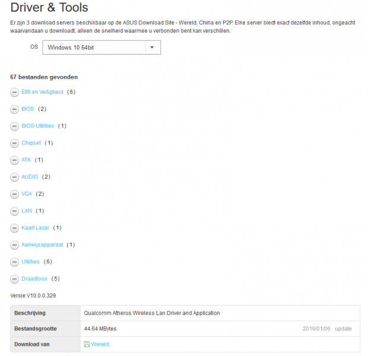Click the circle icon beside BIOS-Utilities
Image resolution: width=368 pixels, height=356 pixels.
(14, 126)
